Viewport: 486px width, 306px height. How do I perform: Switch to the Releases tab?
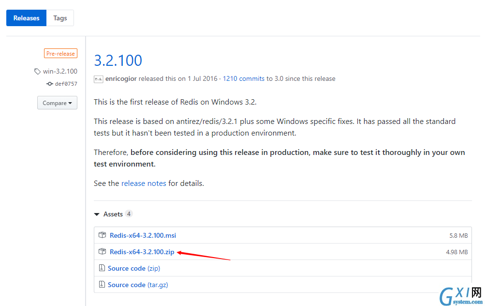tap(26, 18)
